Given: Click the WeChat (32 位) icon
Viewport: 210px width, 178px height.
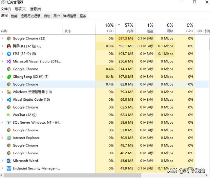Looking at the screenshot, I should click(x=9, y=115).
